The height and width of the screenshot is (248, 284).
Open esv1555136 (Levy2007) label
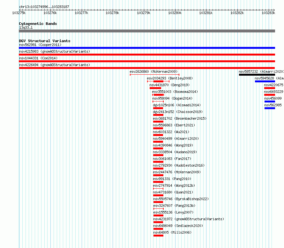pyautogui.click(x=173, y=212)
